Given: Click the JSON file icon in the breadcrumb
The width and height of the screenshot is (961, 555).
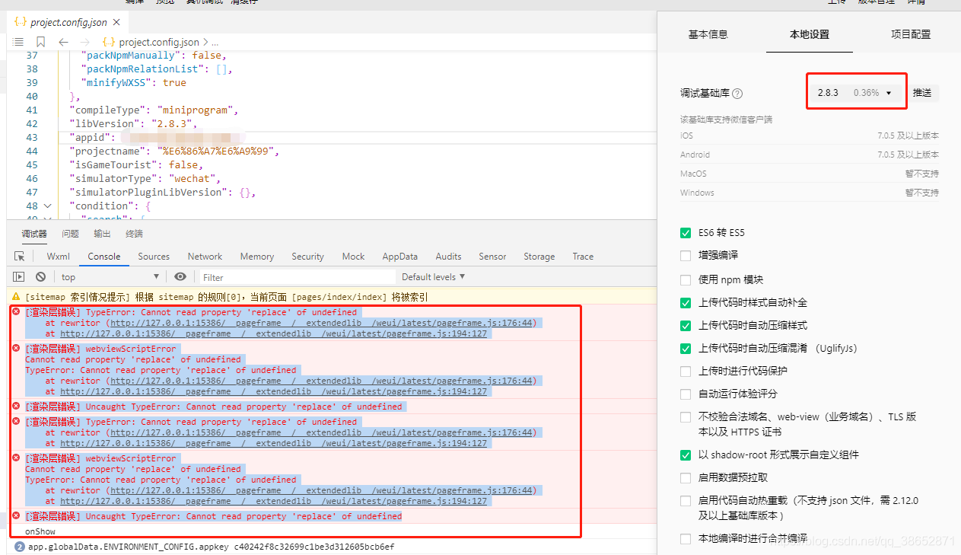Looking at the screenshot, I should pyautogui.click(x=109, y=43).
